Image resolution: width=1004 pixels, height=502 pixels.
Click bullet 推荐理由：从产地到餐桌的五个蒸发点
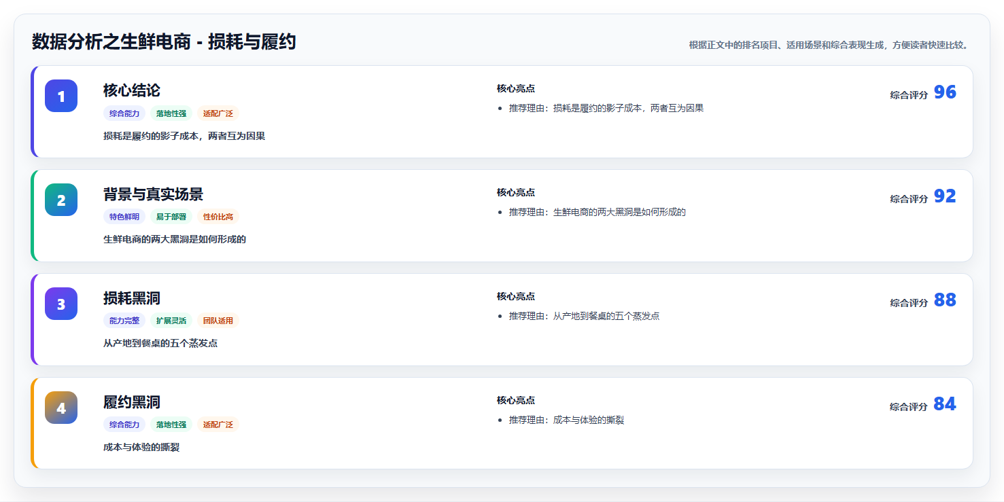pos(585,316)
